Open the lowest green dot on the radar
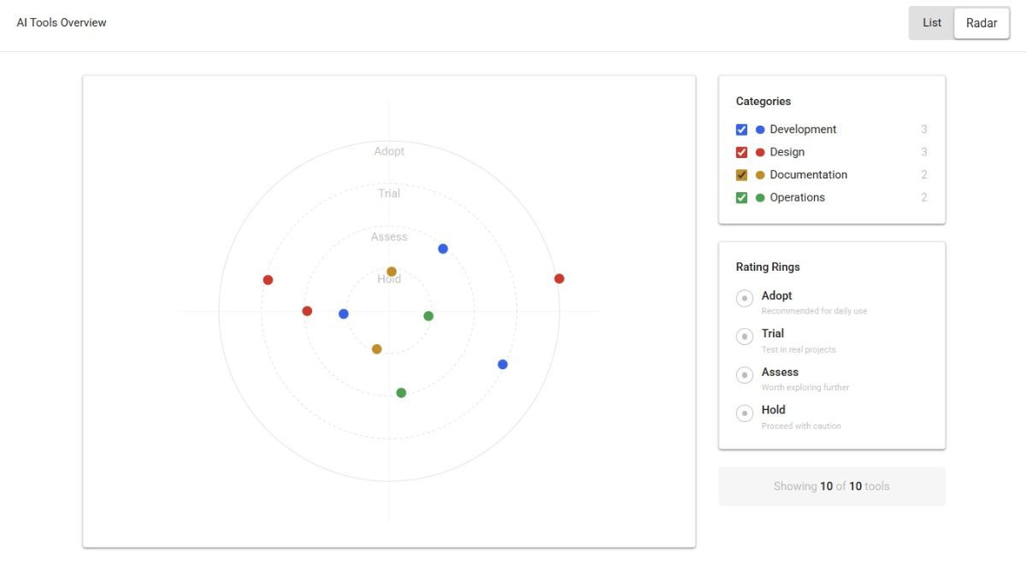This screenshot has height=562, width=1026. tap(401, 393)
